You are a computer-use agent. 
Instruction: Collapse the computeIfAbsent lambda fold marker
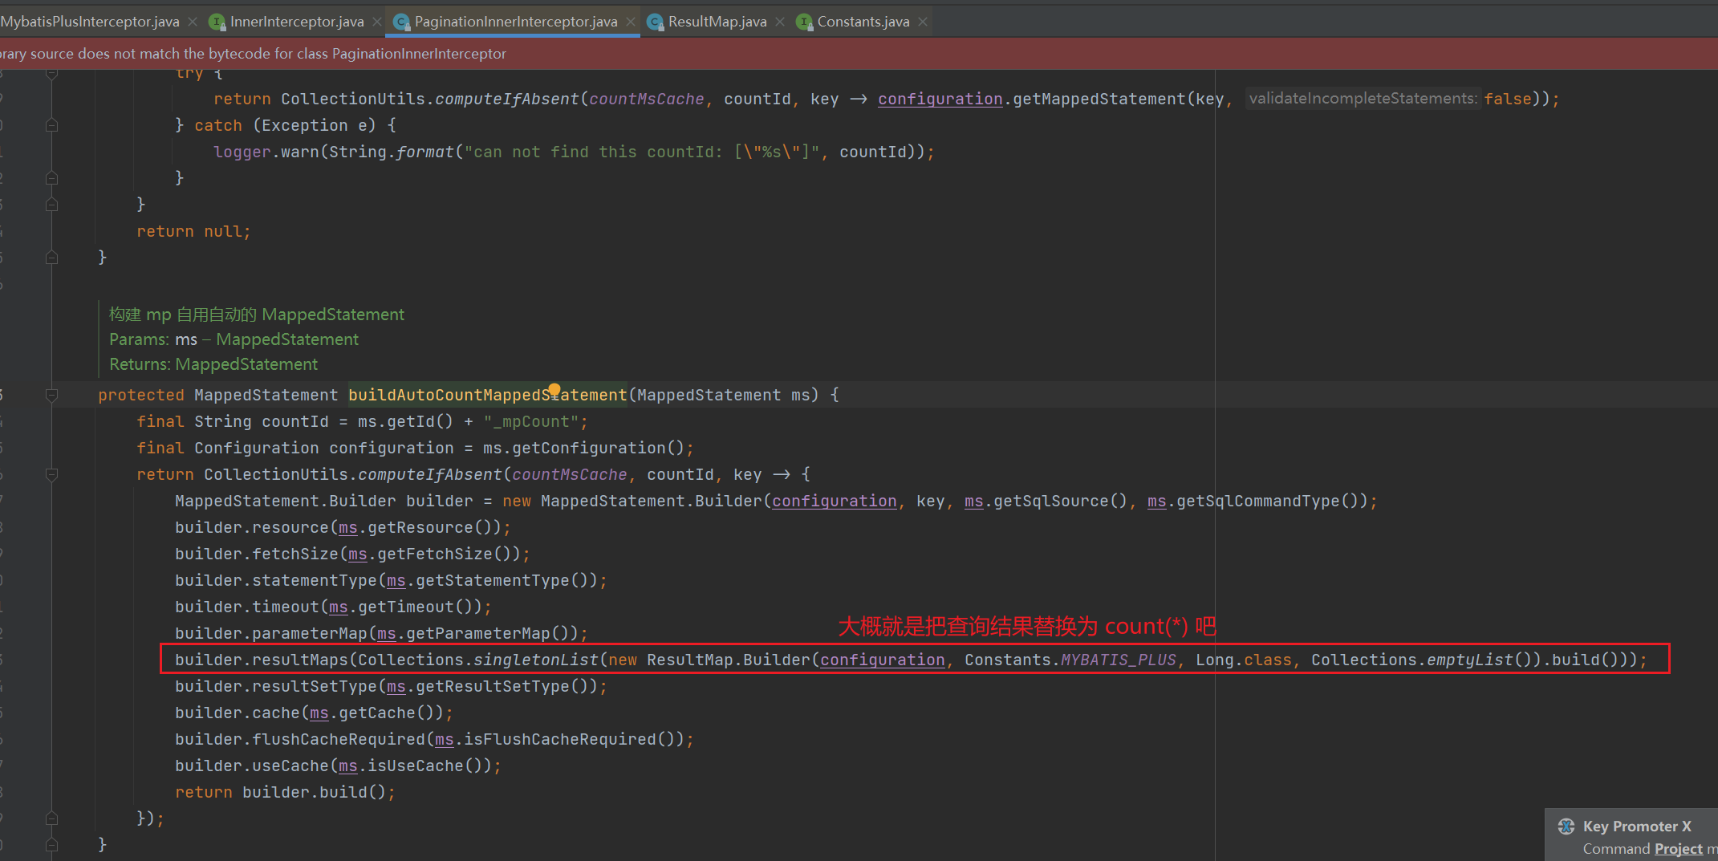52,474
